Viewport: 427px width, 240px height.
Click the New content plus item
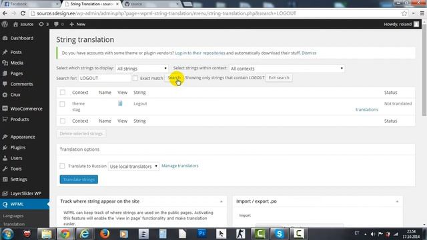(77, 24)
